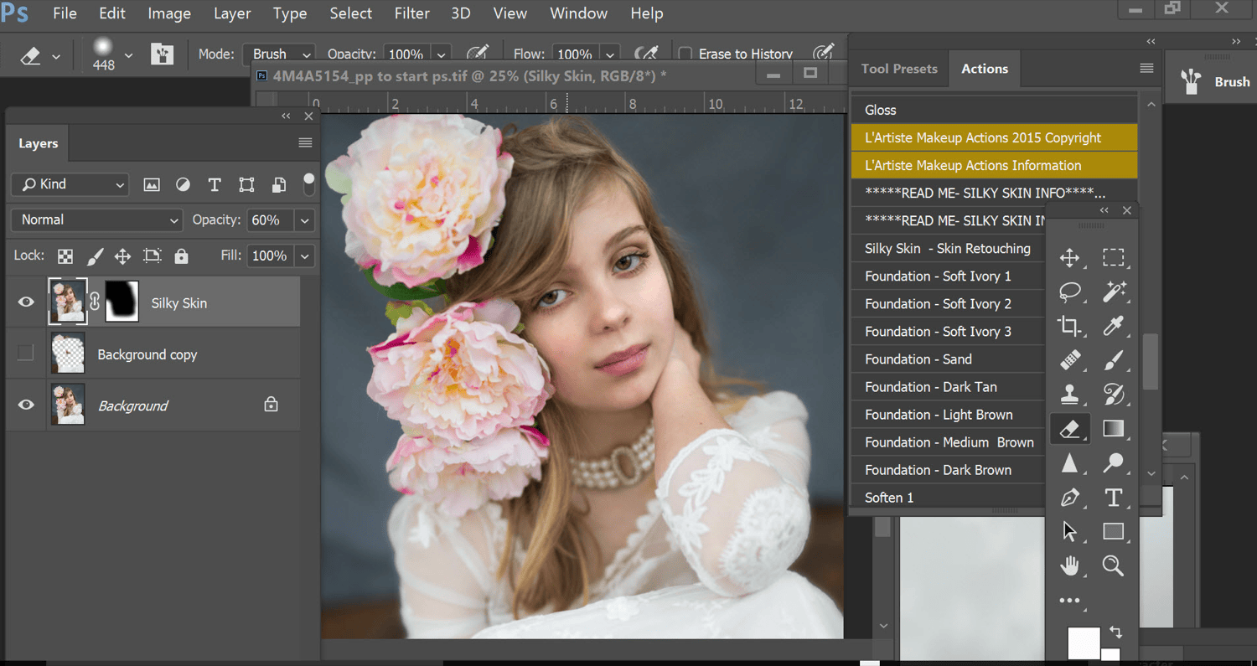Select the Crop tool

coord(1069,326)
